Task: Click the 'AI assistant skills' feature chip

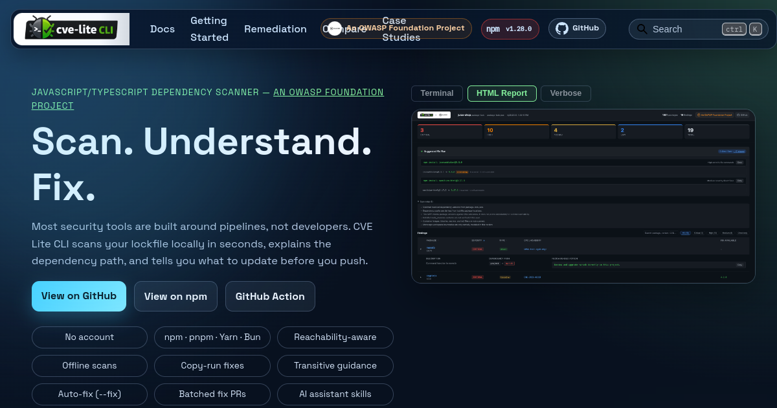Action: [x=335, y=394]
